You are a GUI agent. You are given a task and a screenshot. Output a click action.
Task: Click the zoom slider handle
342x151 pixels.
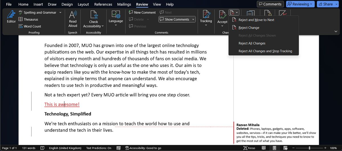310,148
